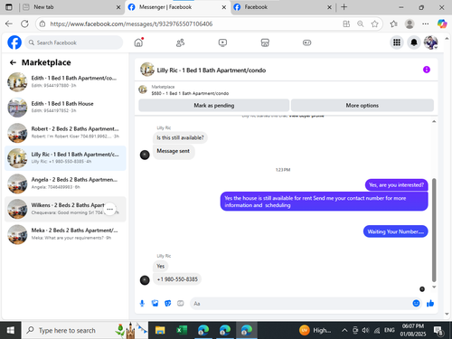The image size is (452, 339).
Task: Open the browser favorites list icon
Action: pyautogui.click(x=393, y=24)
